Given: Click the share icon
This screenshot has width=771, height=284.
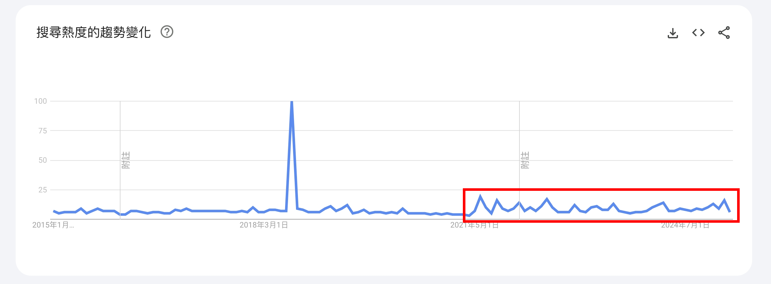Looking at the screenshot, I should pyautogui.click(x=724, y=33).
